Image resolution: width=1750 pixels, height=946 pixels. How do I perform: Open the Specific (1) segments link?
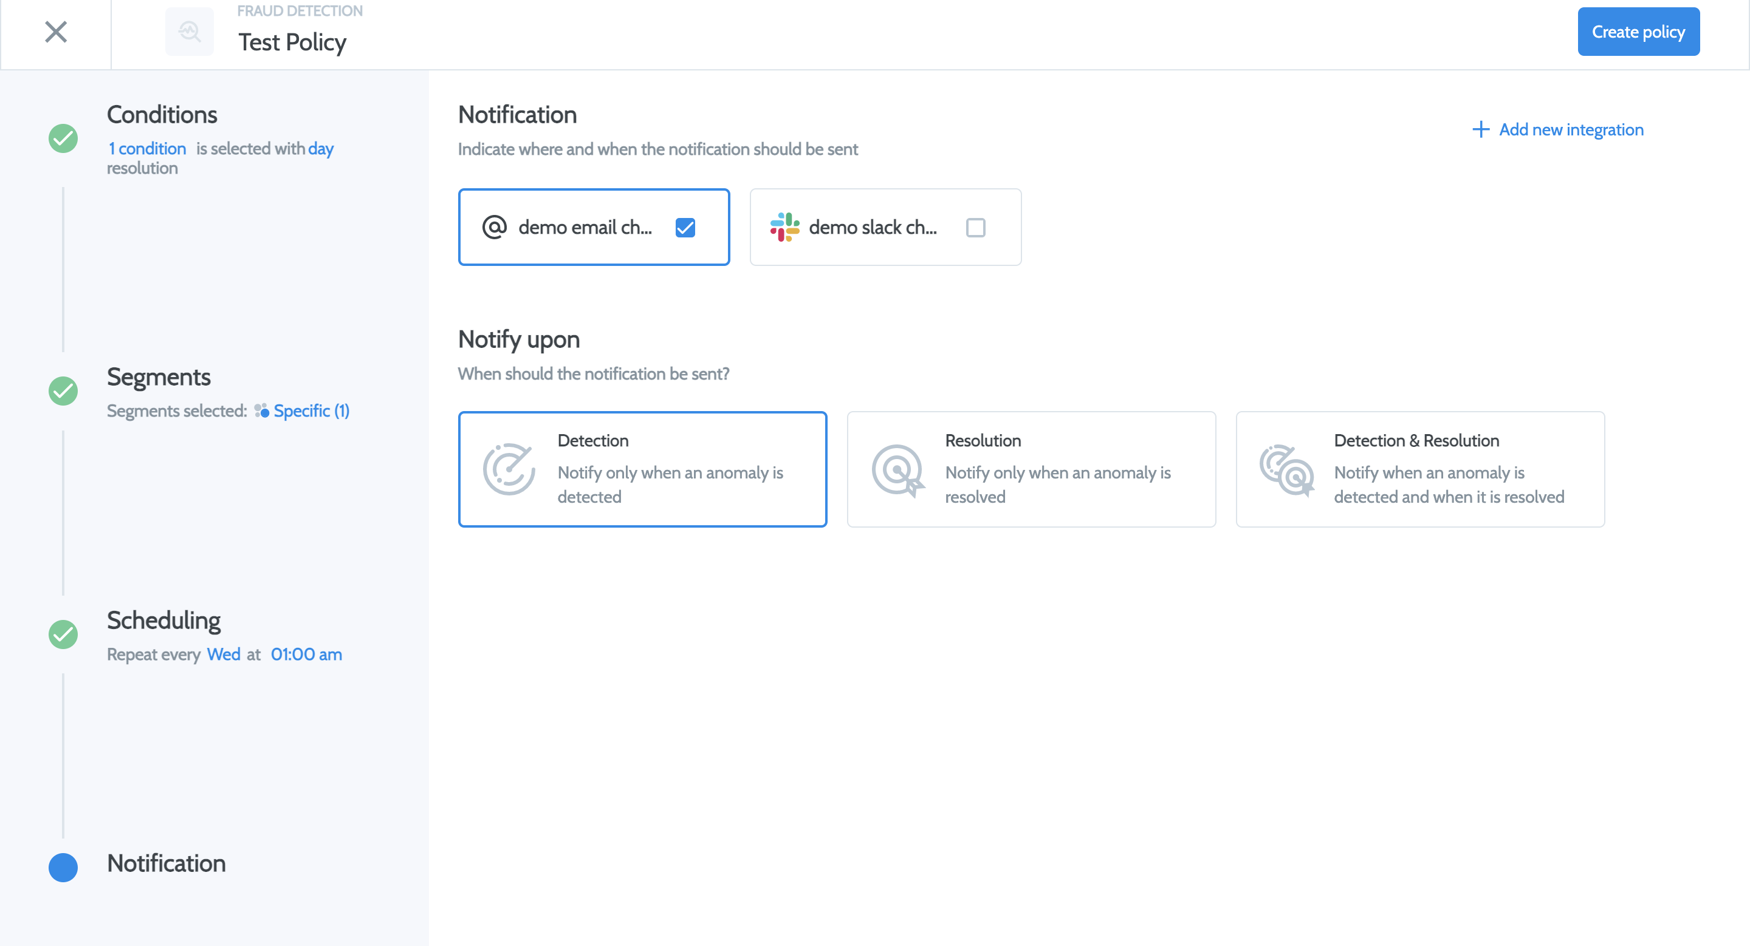[x=311, y=411]
